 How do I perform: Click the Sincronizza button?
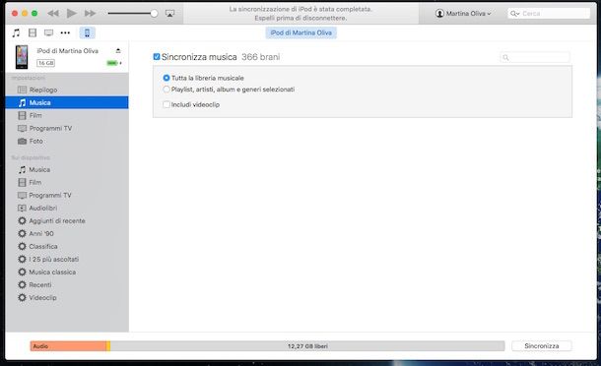click(542, 345)
